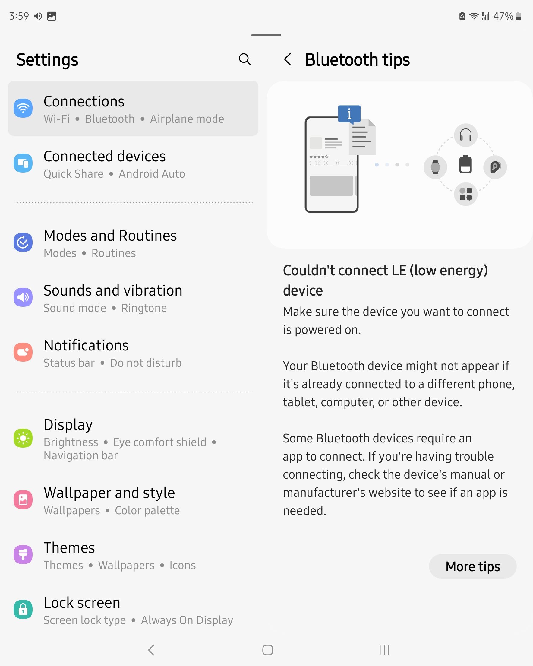
Task: Open recent apps from navigation bar
Action: (x=384, y=650)
